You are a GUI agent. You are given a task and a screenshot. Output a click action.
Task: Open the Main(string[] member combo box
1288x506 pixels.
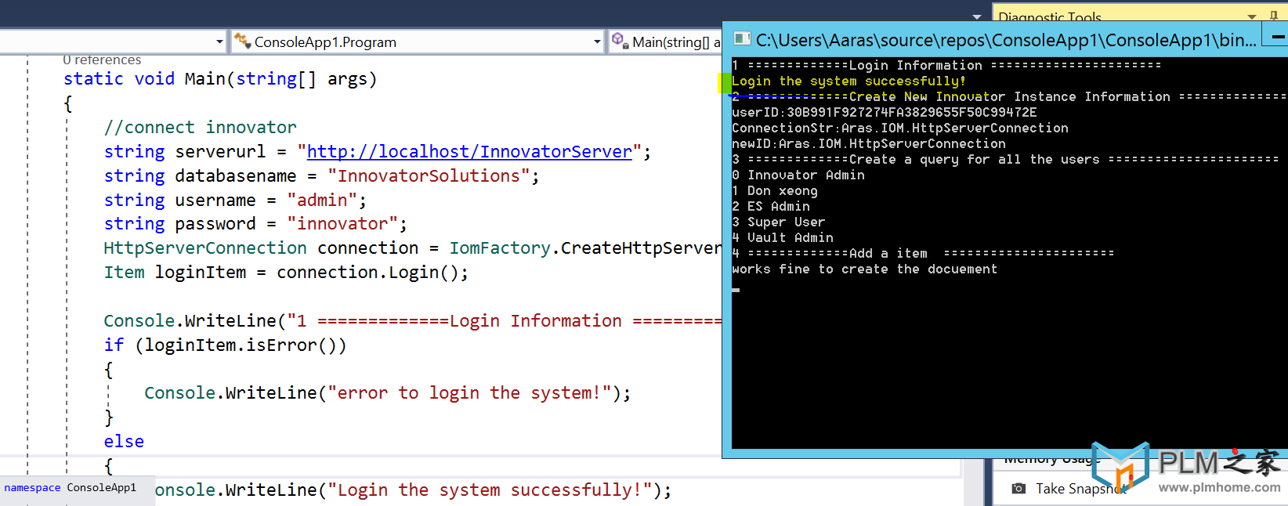point(666,42)
